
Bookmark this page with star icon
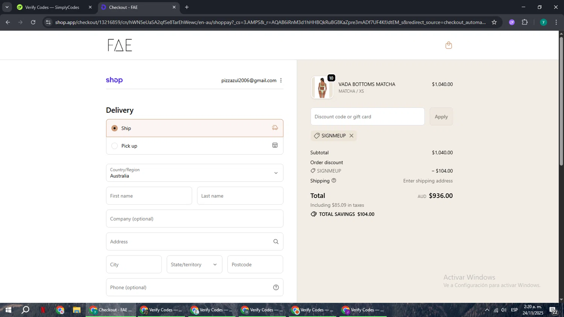click(494, 22)
